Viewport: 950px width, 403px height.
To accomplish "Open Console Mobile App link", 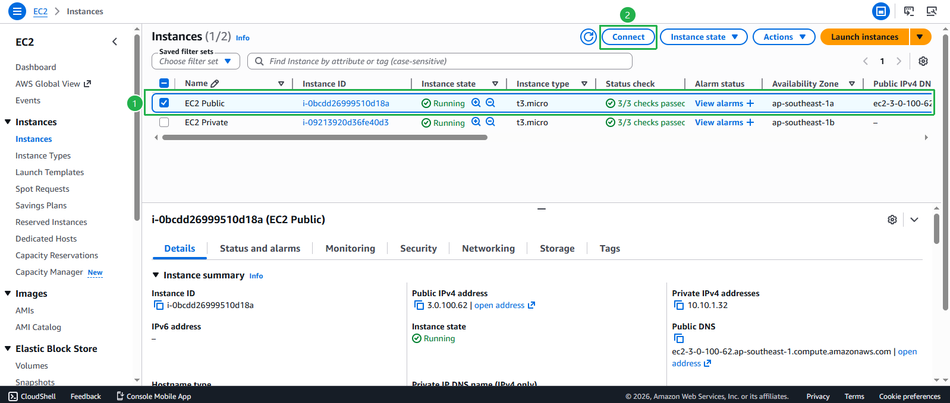I will [x=153, y=396].
